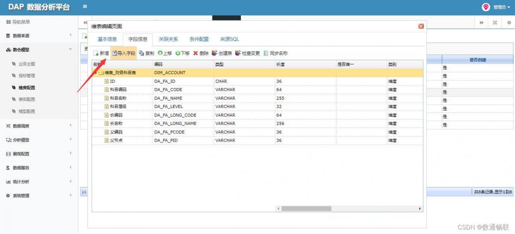Click the horizontal scrollbar right arrow

point(420,209)
